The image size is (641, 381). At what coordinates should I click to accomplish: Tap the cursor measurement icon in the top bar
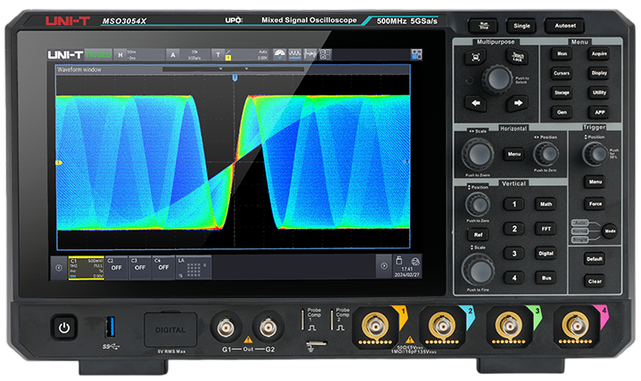pyautogui.click(x=310, y=54)
